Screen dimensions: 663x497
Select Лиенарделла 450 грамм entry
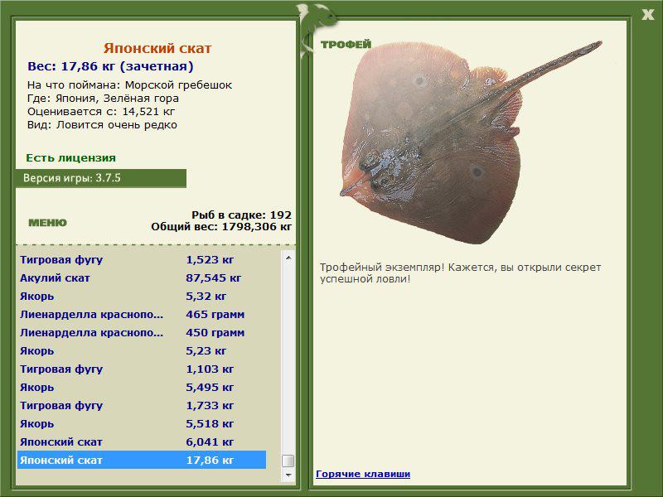[142, 333]
